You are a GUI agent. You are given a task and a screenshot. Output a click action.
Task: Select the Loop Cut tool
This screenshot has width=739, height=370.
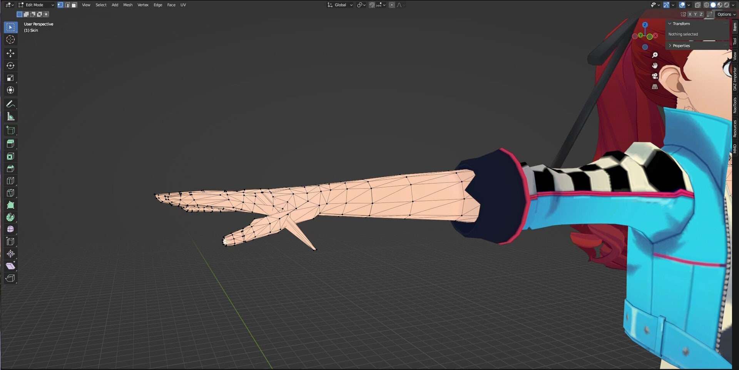[10, 180]
